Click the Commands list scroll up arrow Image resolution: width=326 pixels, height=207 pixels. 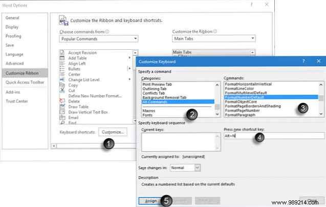point(321,85)
